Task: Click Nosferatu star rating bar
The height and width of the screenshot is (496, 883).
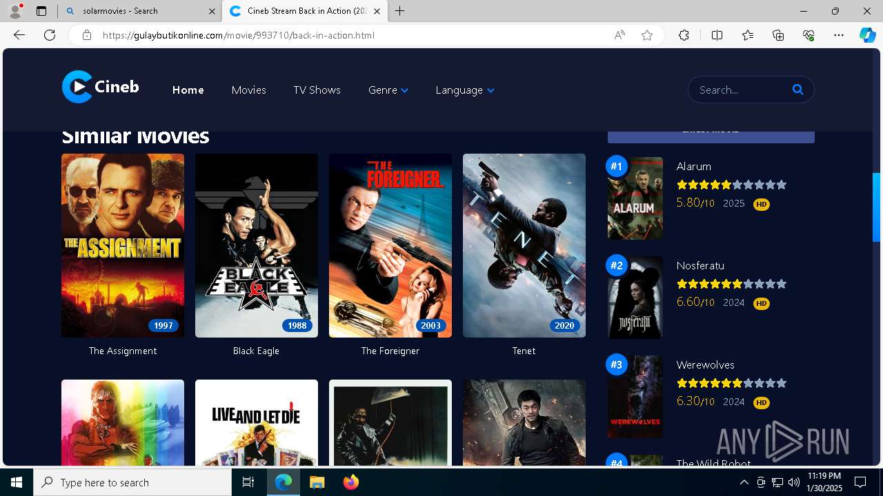Action: coord(731,284)
